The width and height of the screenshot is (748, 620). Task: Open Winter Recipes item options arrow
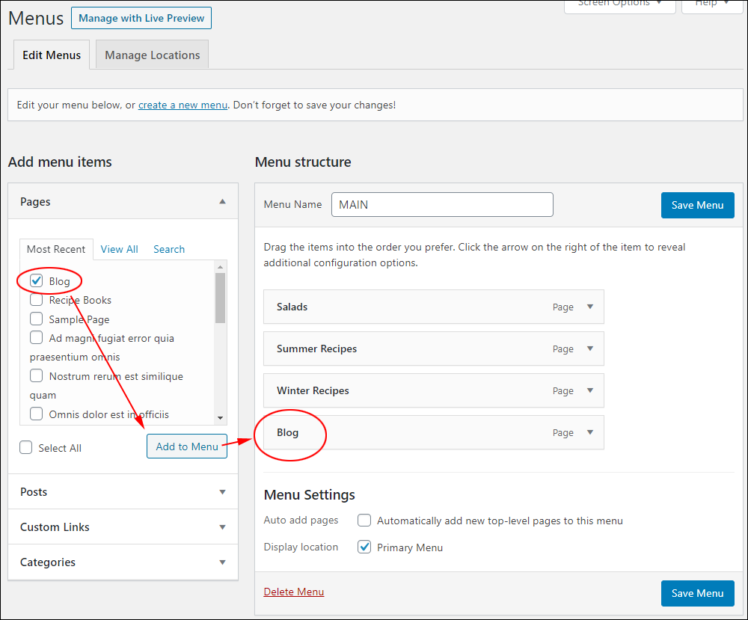590,390
